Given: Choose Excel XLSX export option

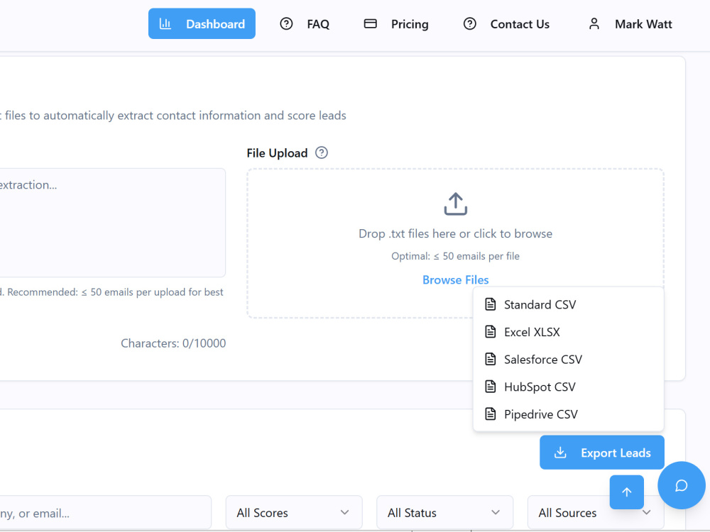Looking at the screenshot, I should click(x=568, y=332).
